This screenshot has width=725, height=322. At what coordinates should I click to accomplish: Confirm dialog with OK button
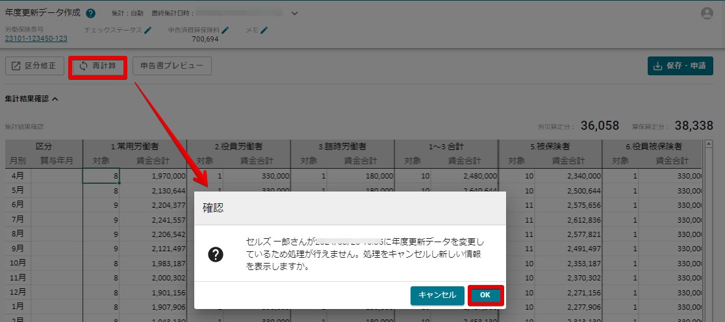pos(485,295)
